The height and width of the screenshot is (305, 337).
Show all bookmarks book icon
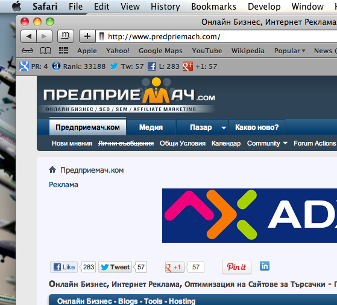(46, 51)
